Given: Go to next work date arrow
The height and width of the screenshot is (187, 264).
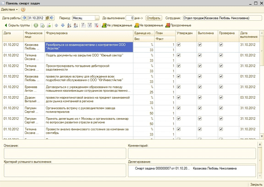Looking at the screenshot, I should (52, 18).
